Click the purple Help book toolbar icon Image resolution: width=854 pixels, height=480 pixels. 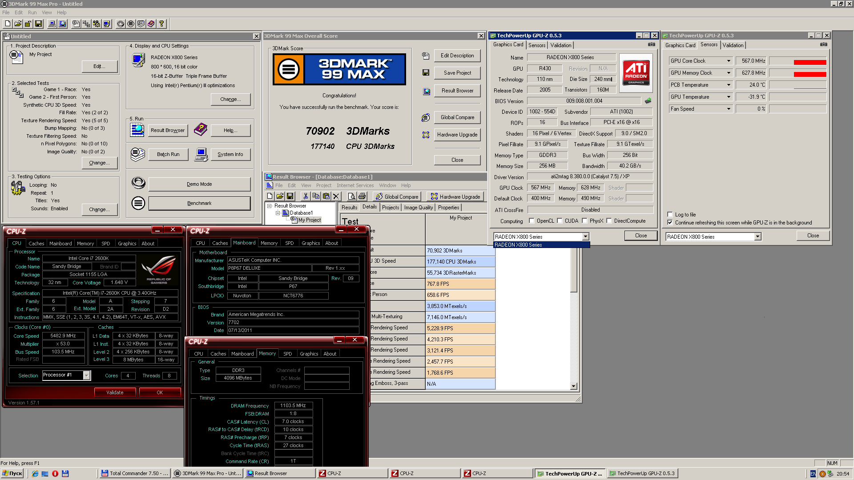(151, 24)
